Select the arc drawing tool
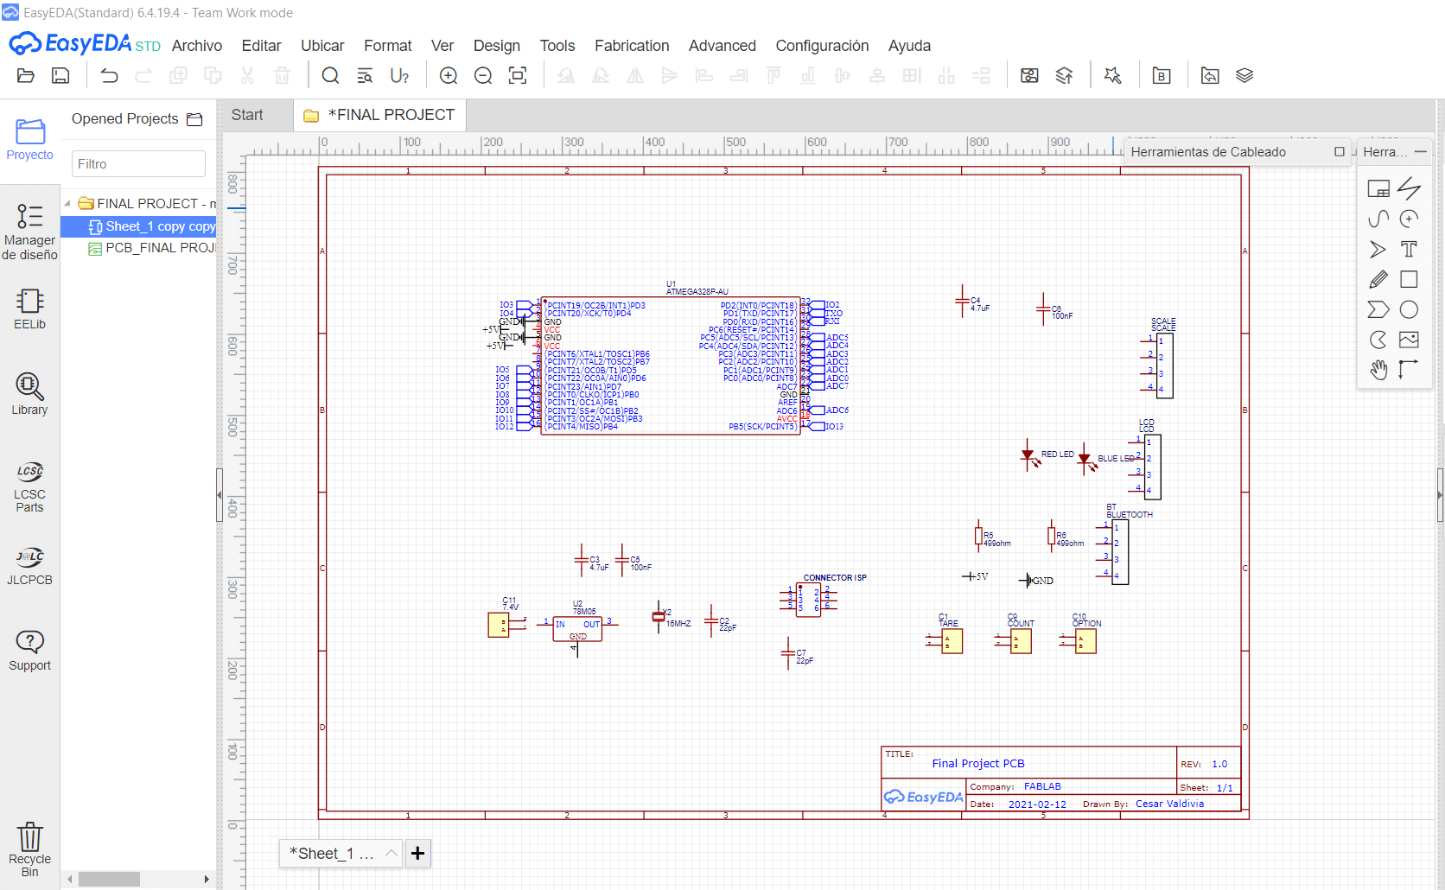Image resolution: width=1445 pixels, height=890 pixels. 1409,219
